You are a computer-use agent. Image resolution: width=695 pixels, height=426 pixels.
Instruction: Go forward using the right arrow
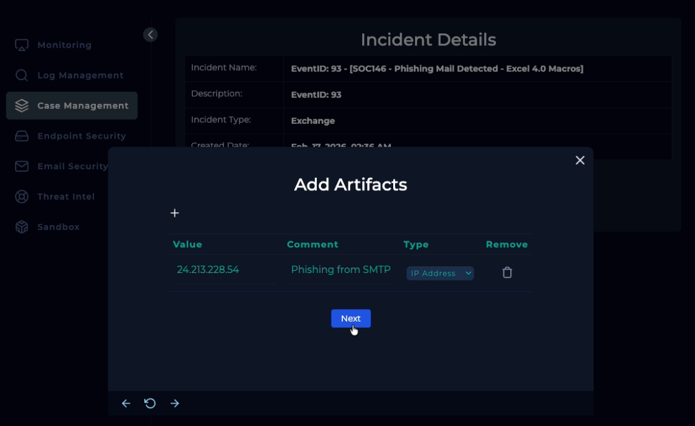pos(175,404)
